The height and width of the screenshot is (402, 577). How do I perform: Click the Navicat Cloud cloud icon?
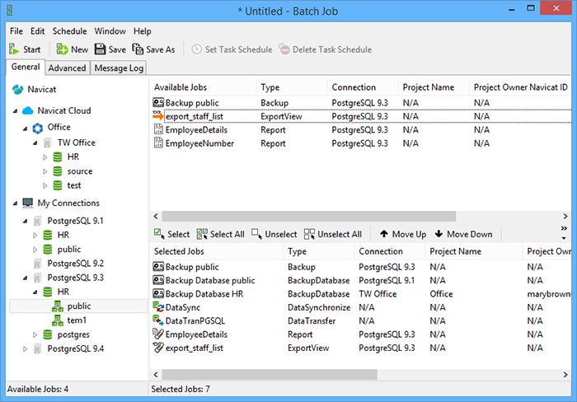27,110
